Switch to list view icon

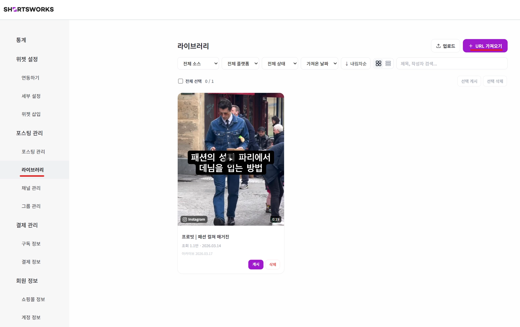[388, 63]
